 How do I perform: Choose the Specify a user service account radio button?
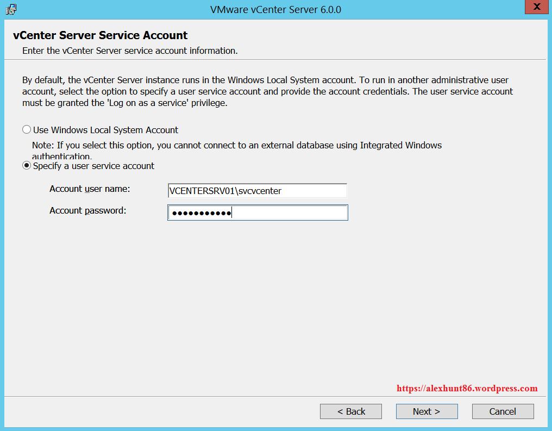[x=27, y=166]
